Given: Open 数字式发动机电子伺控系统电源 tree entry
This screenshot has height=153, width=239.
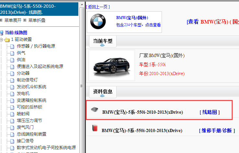Looking at the screenshot, I should (46, 148).
